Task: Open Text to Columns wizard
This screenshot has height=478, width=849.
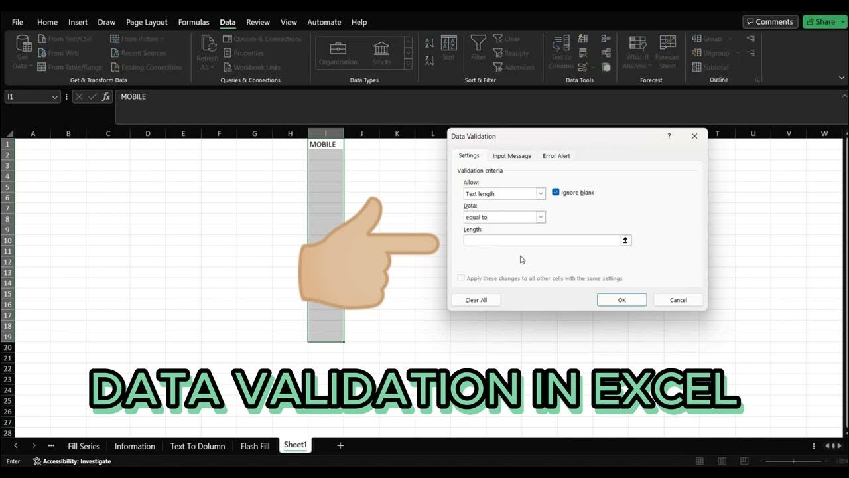Action: point(561,52)
